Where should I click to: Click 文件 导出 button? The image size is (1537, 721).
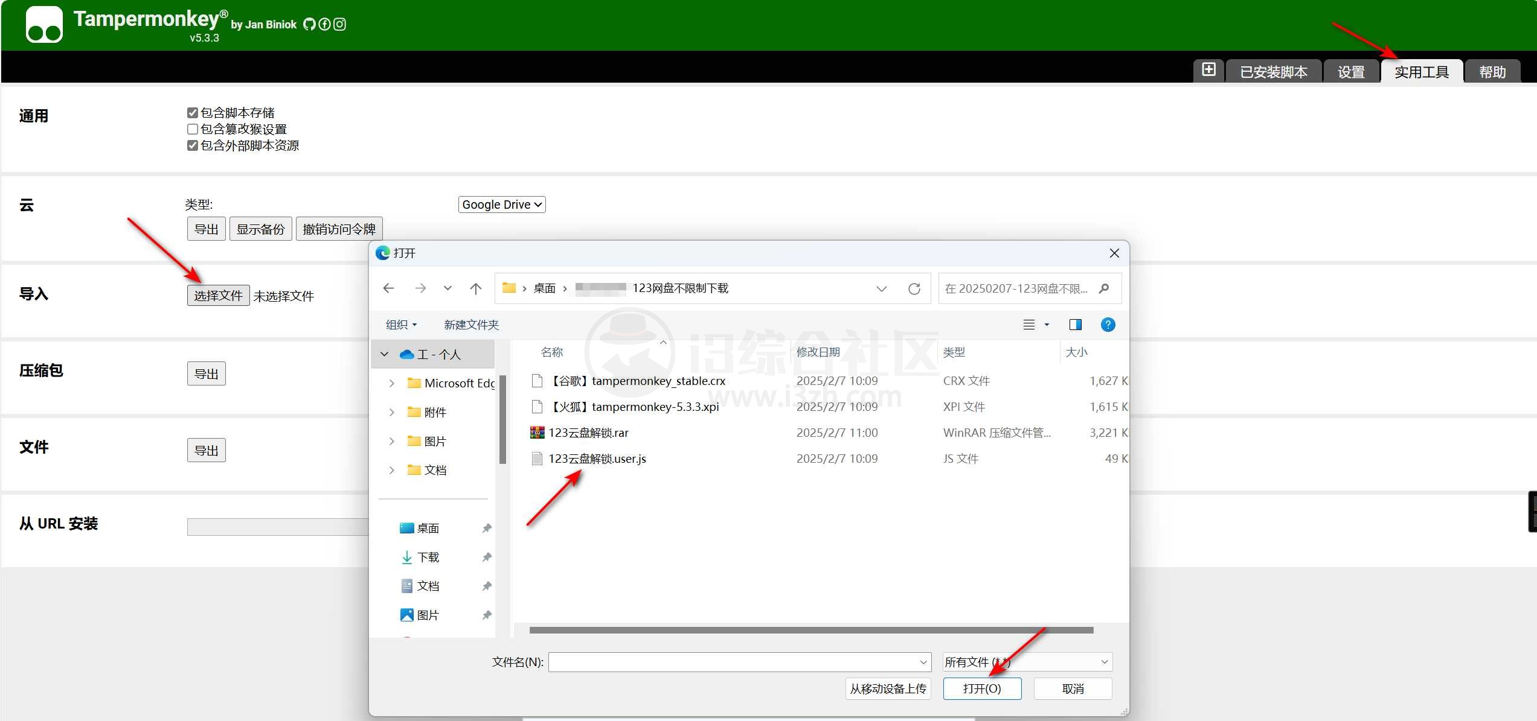[x=206, y=451]
